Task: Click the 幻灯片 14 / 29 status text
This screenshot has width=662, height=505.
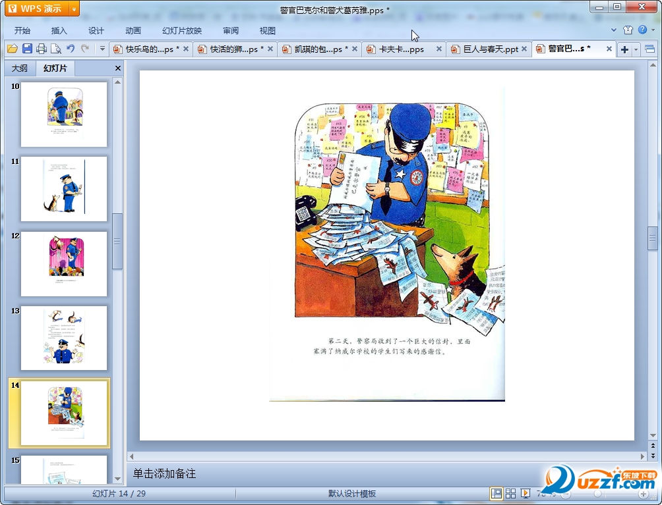Action: point(119,494)
